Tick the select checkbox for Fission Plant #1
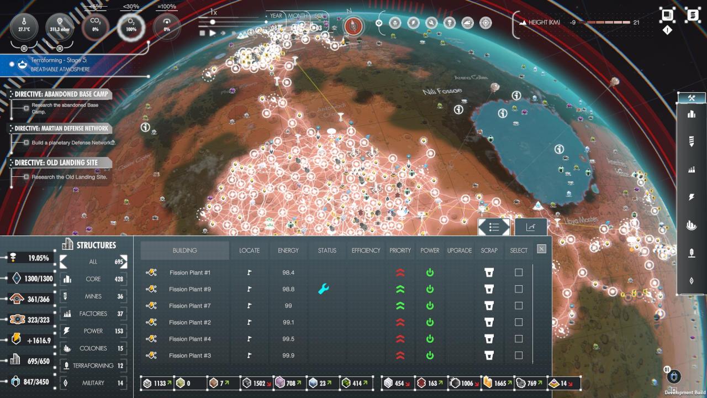Image resolution: width=707 pixels, height=398 pixels. 519,273
